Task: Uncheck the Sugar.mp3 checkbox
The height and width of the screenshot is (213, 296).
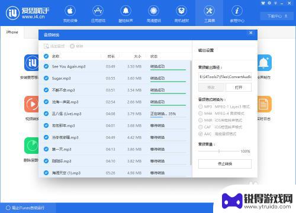Action: [46, 78]
